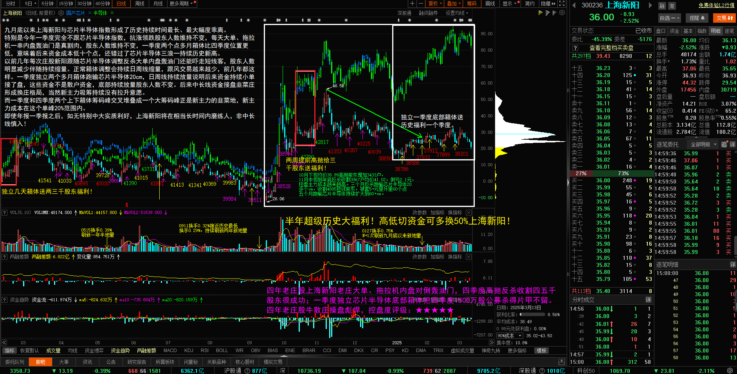The height and width of the screenshot is (374, 737).
Task: Click the 隐藏 hide panel button
Action: [x=548, y=4]
